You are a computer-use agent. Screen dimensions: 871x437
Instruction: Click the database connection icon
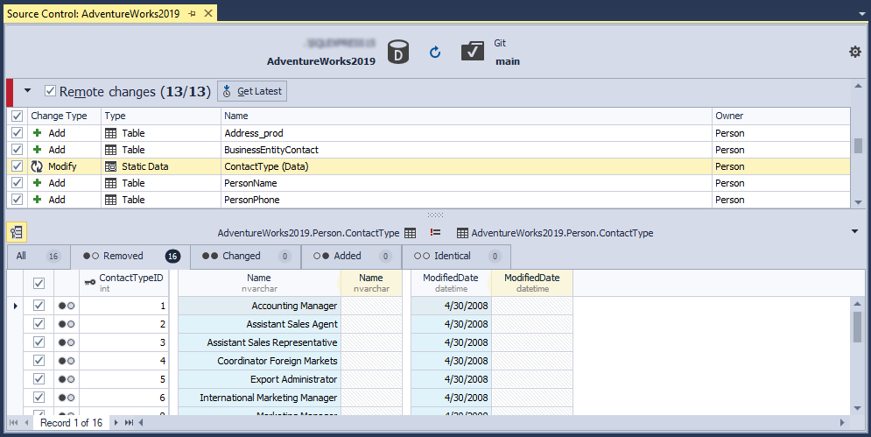point(397,53)
